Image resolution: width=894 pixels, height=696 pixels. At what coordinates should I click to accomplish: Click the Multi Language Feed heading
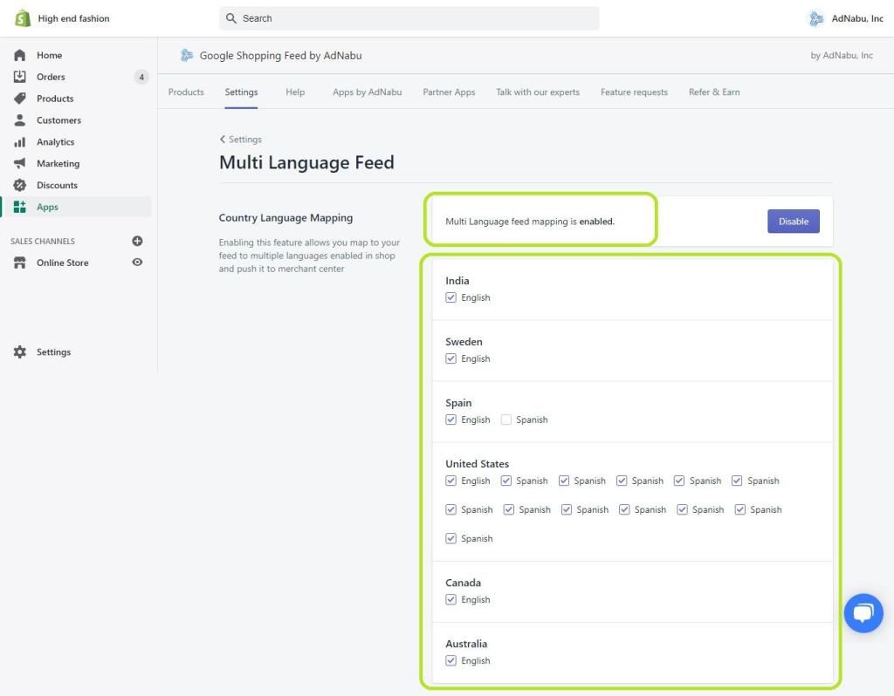(306, 162)
